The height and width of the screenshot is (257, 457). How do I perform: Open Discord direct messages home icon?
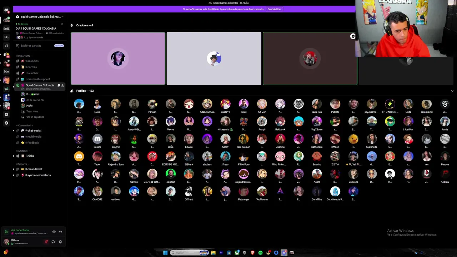[x=6, y=10]
